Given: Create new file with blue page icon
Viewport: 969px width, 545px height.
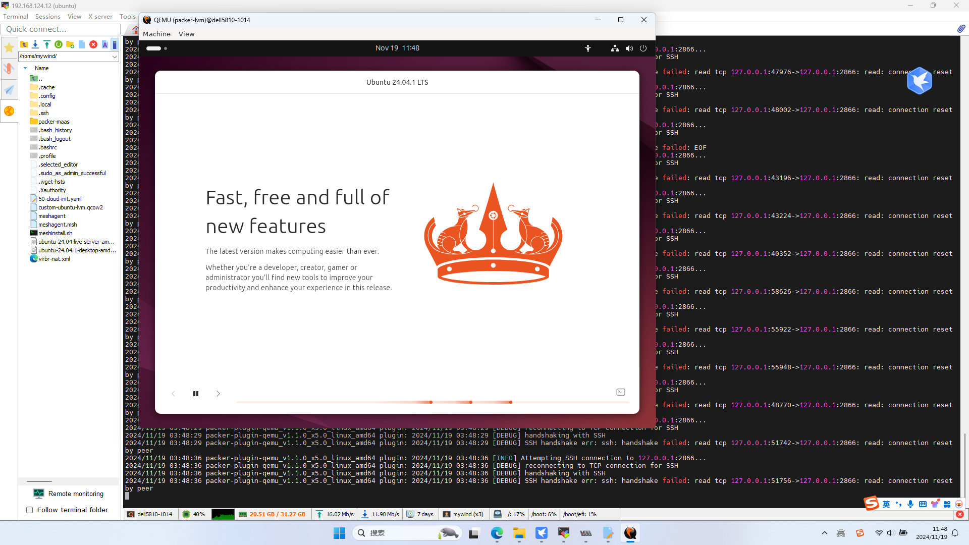Looking at the screenshot, I should [x=82, y=44].
